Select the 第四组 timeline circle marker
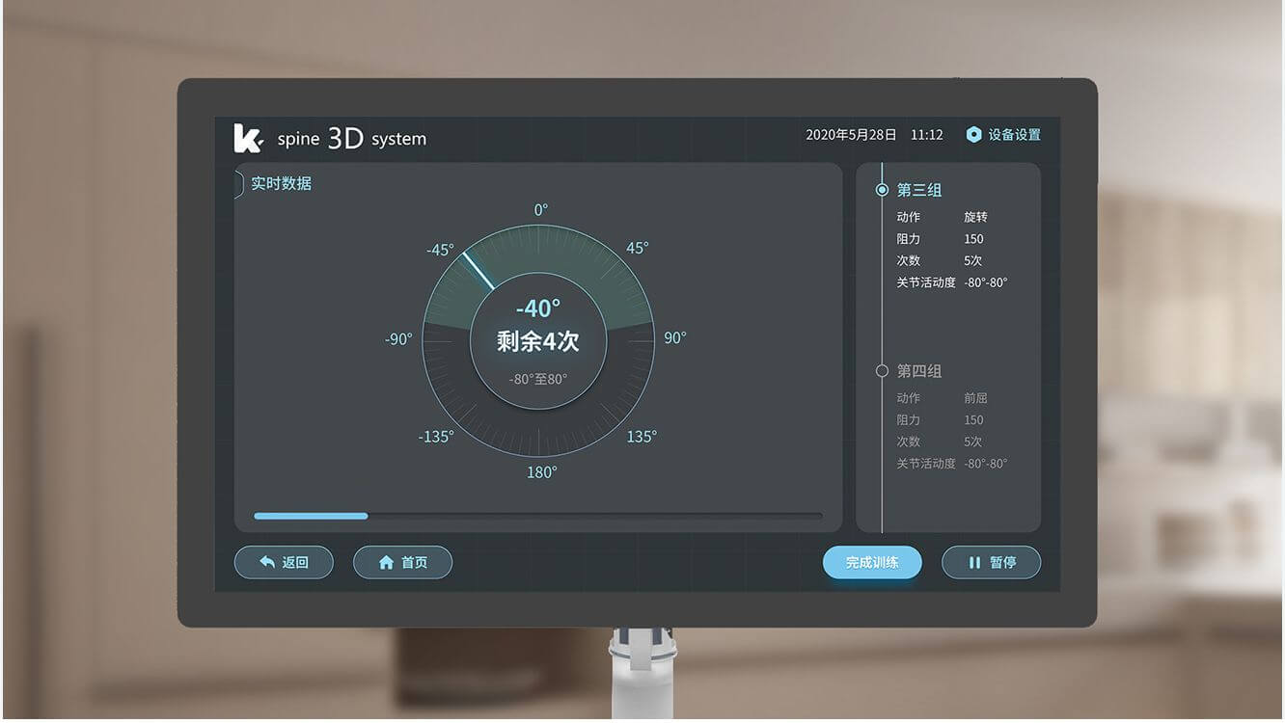 [882, 371]
